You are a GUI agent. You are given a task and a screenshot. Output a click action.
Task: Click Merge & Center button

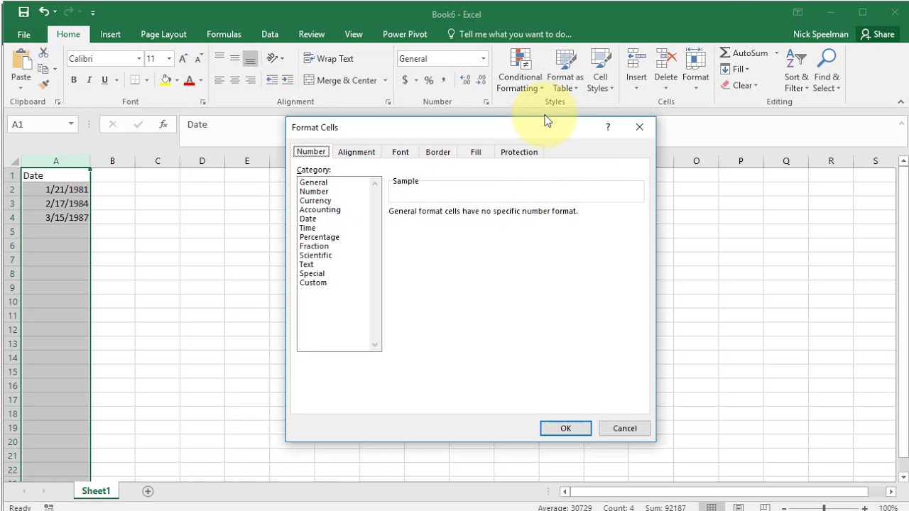point(340,80)
